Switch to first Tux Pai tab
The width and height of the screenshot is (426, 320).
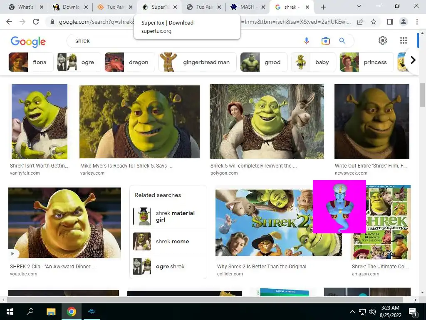[x=115, y=7]
